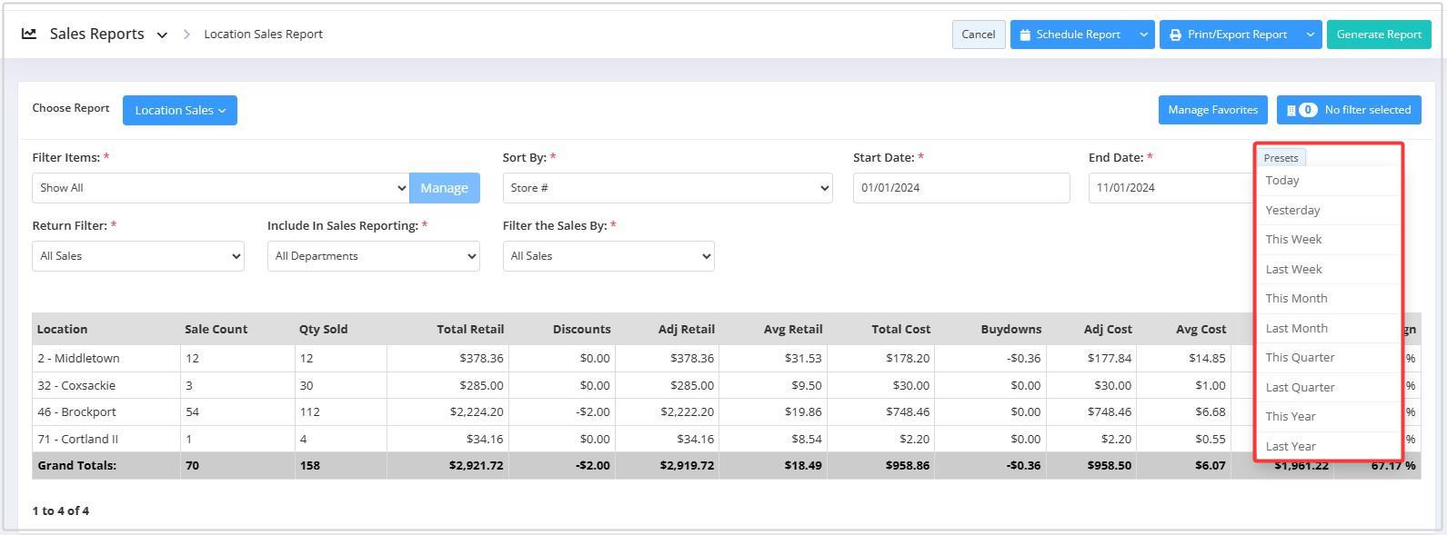This screenshot has width=1447, height=535.
Task: Open the Sort By Store # dropdown
Action: 668,188
